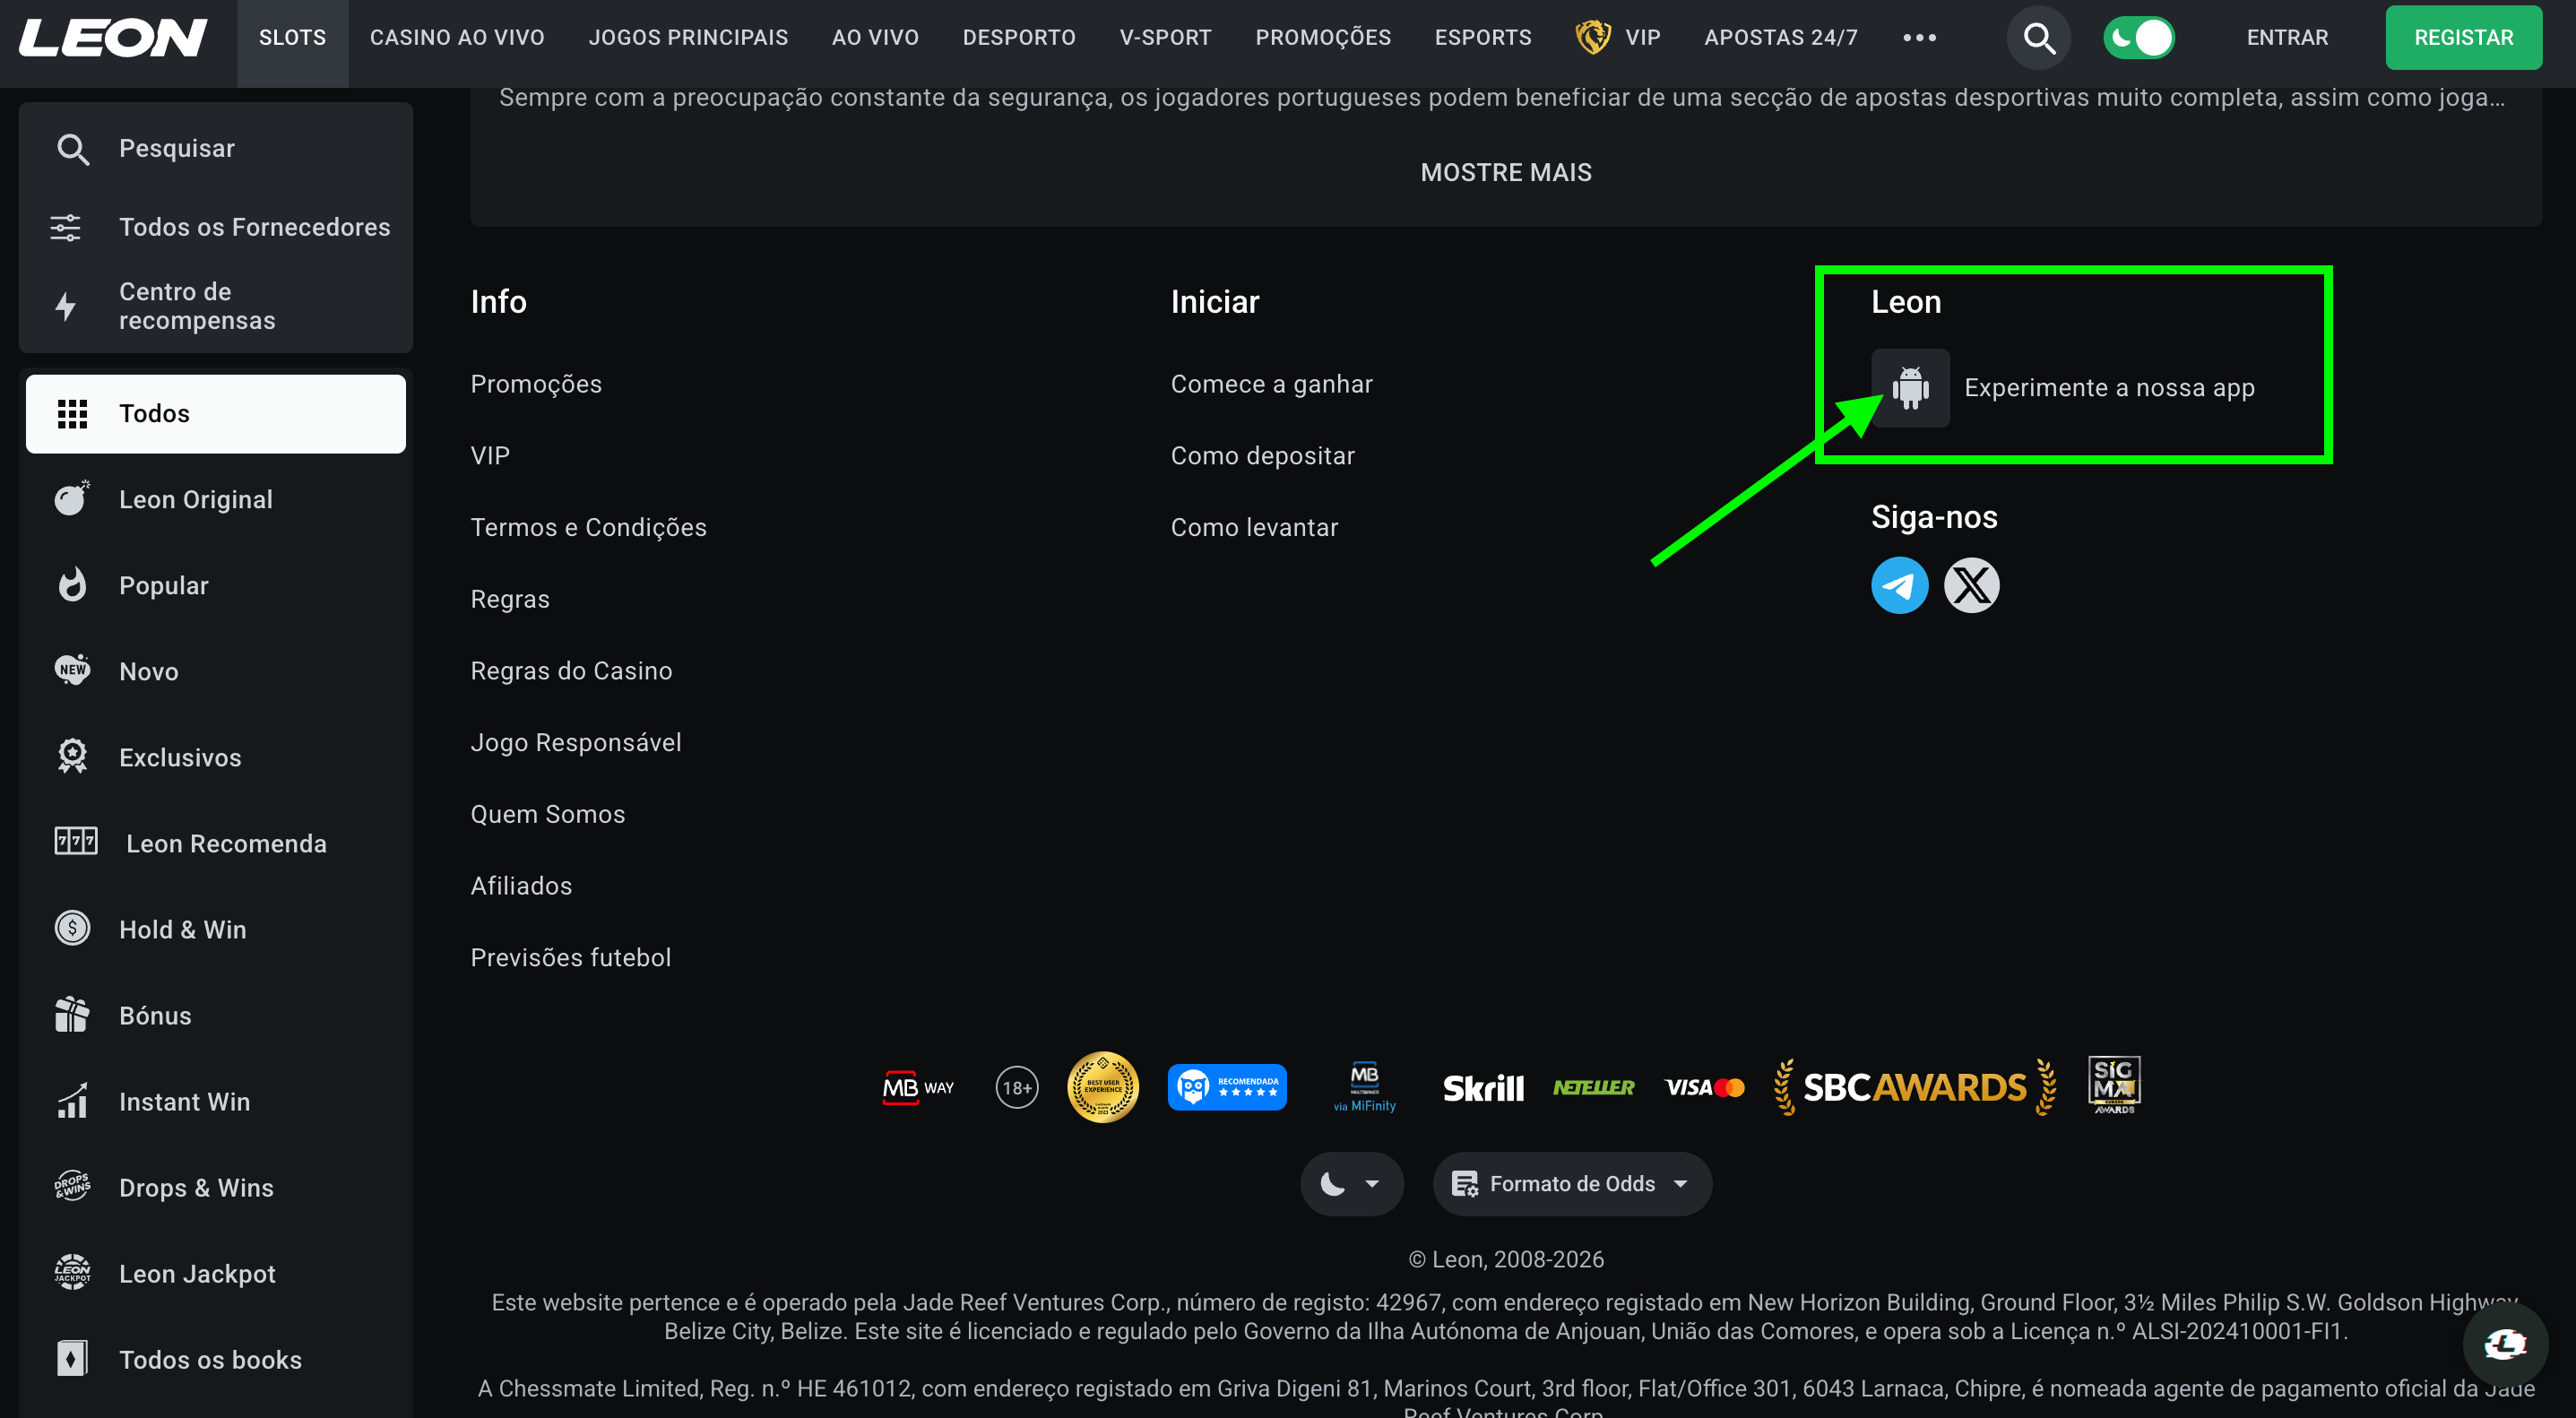Click the 18+ age restriction badge
The height and width of the screenshot is (1418, 2576).
pos(1016,1087)
